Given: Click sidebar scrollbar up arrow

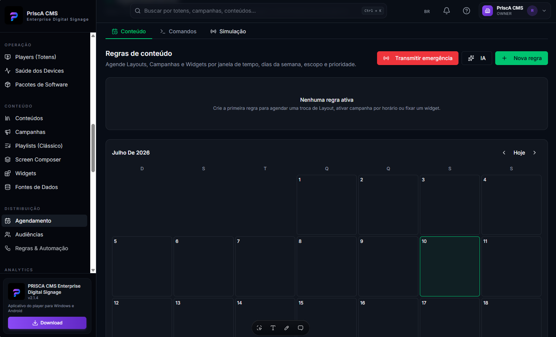Looking at the screenshot, I should click(93, 36).
